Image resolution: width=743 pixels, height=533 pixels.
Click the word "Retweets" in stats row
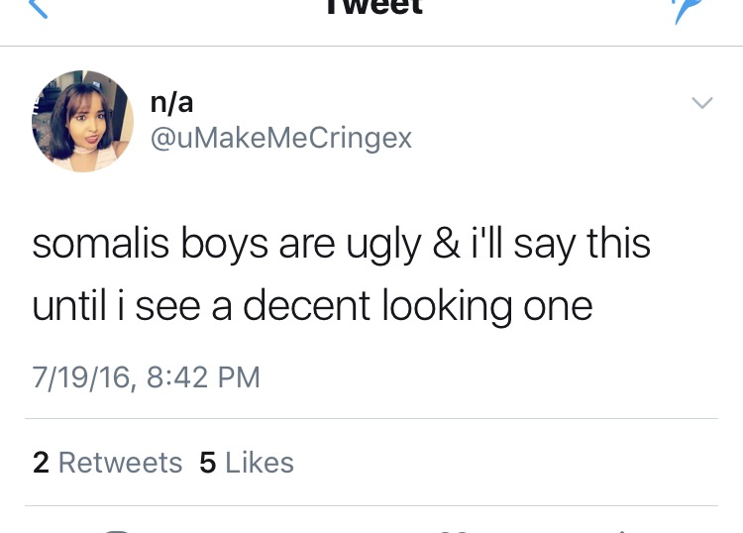click(x=120, y=463)
